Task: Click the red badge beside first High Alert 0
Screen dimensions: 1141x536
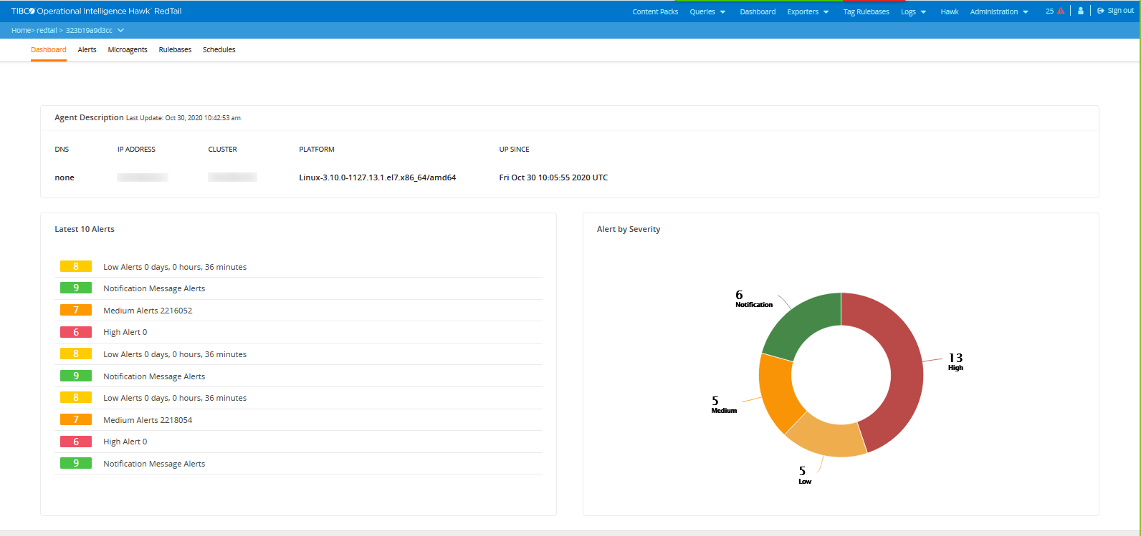Action: (x=76, y=332)
